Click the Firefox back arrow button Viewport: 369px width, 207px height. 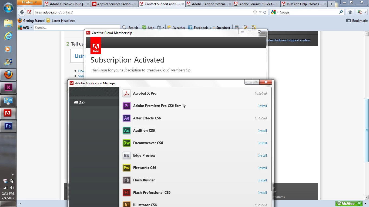point(22,12)
